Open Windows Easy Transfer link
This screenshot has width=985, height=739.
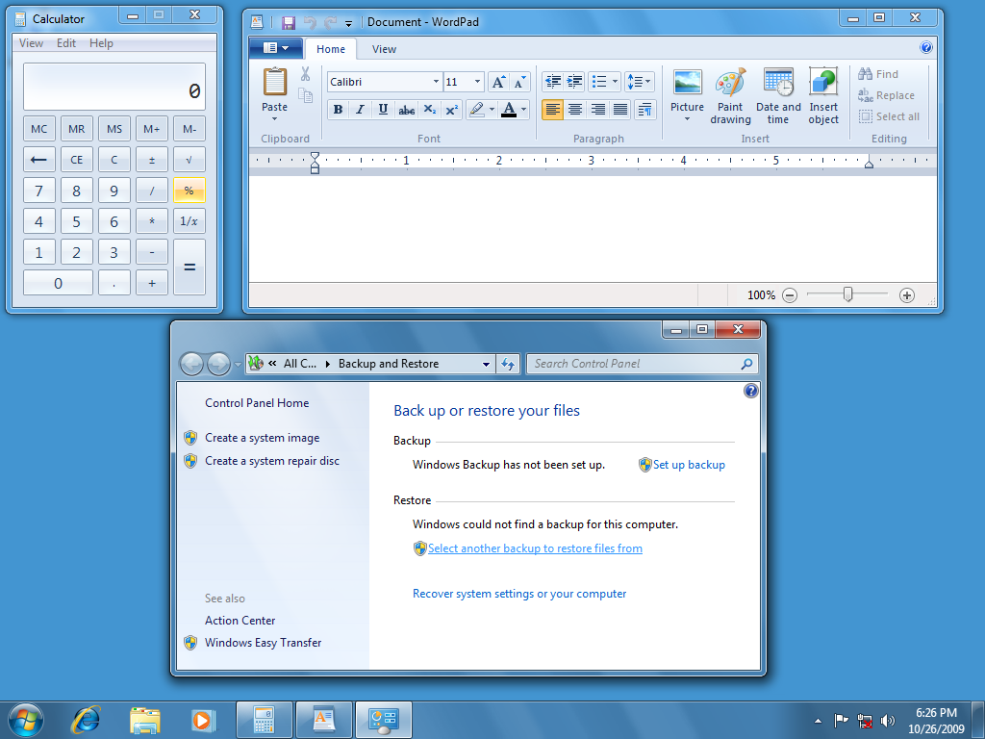(x=263, y=643)
